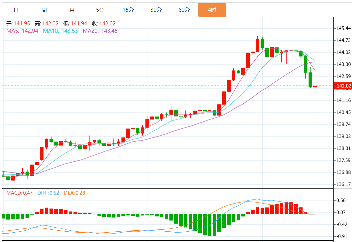Viewport: 352px width, 242px height.
Task: Click the red 142.02 current price tag
Action: click(343, 86)
